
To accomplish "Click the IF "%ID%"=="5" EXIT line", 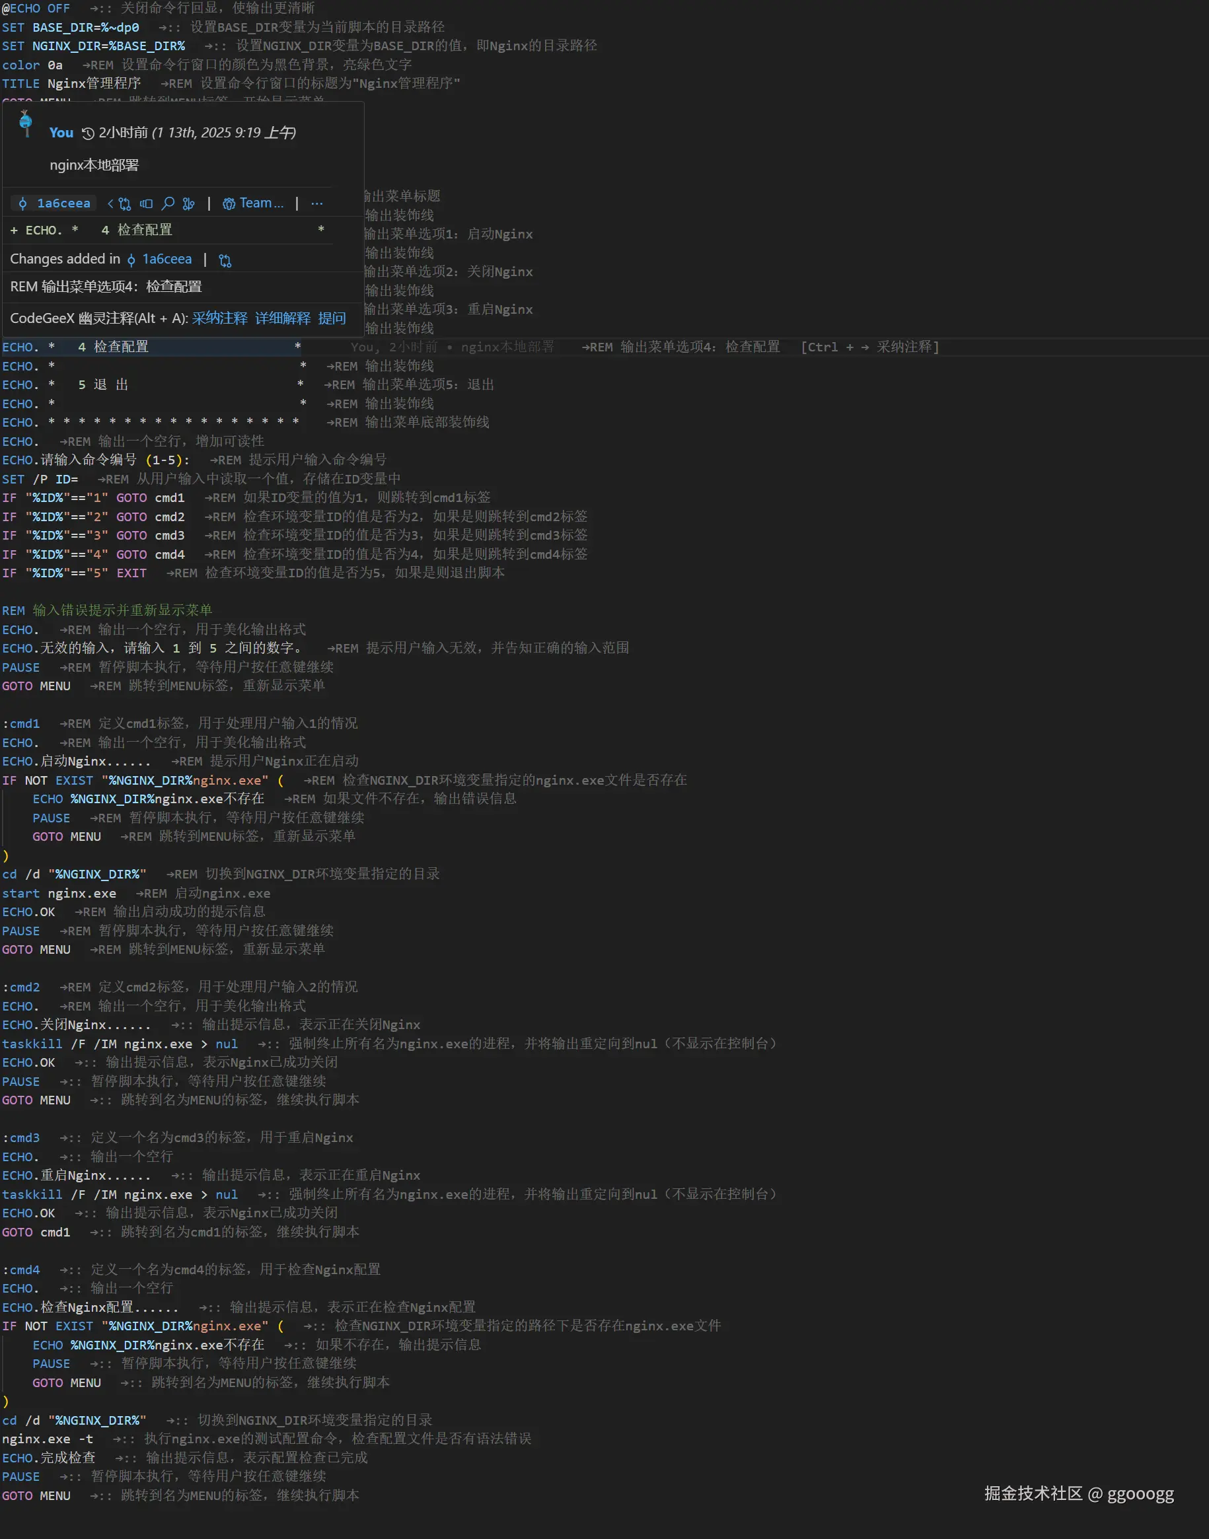I will click(73, 573).
